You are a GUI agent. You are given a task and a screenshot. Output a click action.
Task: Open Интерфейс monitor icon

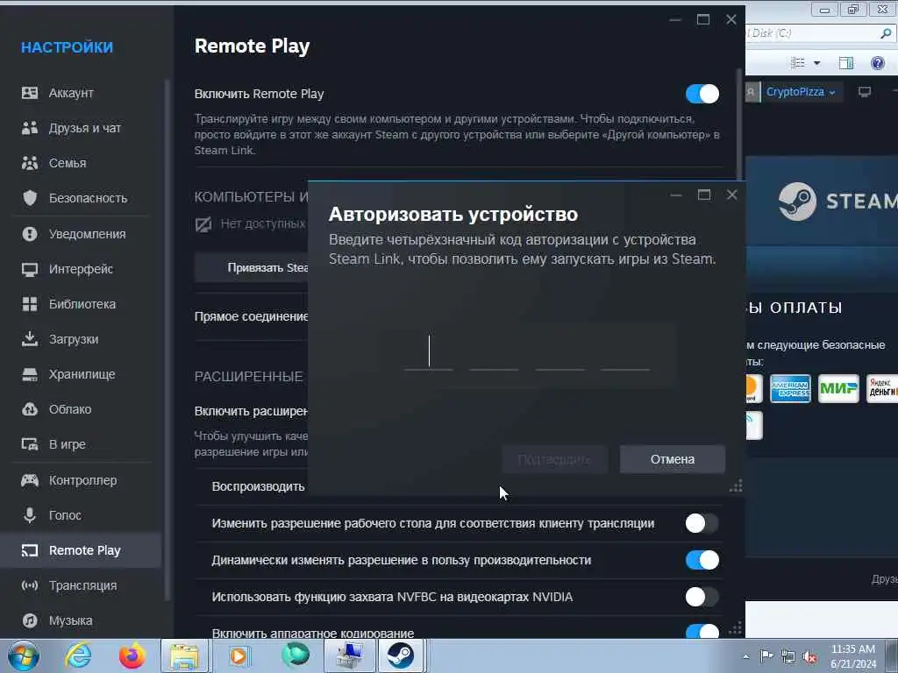[x=30, y=269]
